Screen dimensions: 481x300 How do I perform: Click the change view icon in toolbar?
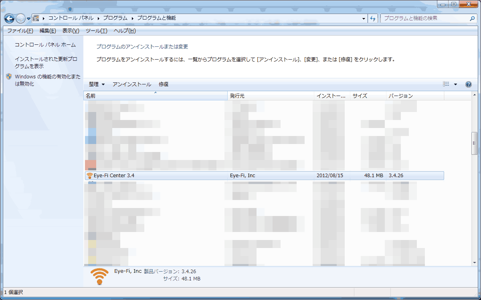[x=446, y=84]
